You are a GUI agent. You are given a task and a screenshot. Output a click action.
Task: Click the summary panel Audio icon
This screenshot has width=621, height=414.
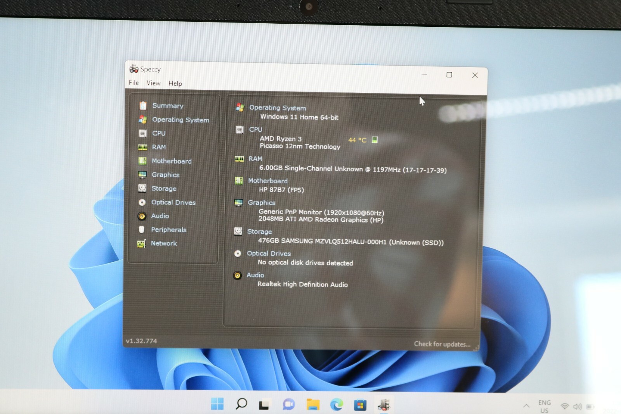pyautogui.click(x=238, y=275)
